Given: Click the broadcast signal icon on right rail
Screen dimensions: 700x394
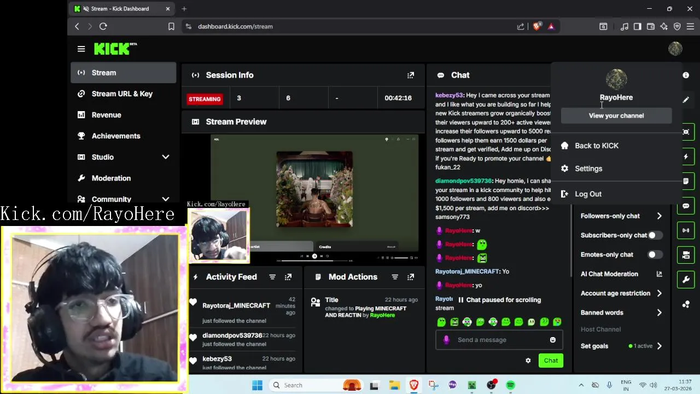Looking at the screenshot, I should (686, 230).
